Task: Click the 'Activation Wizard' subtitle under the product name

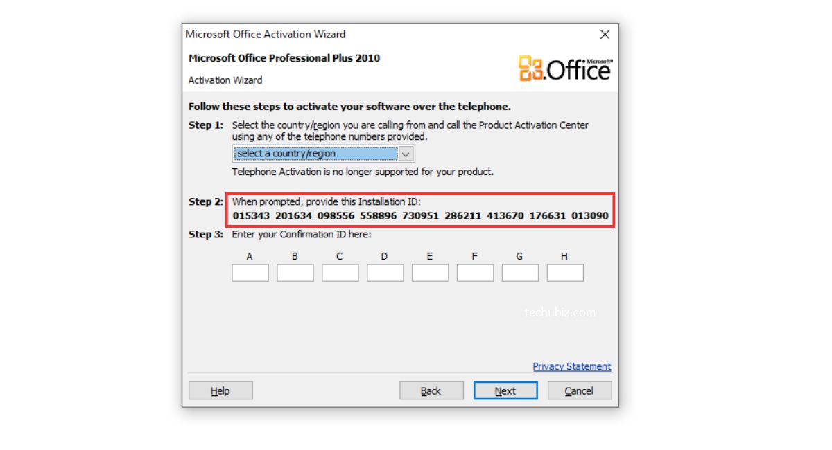Action: [225, 80]
